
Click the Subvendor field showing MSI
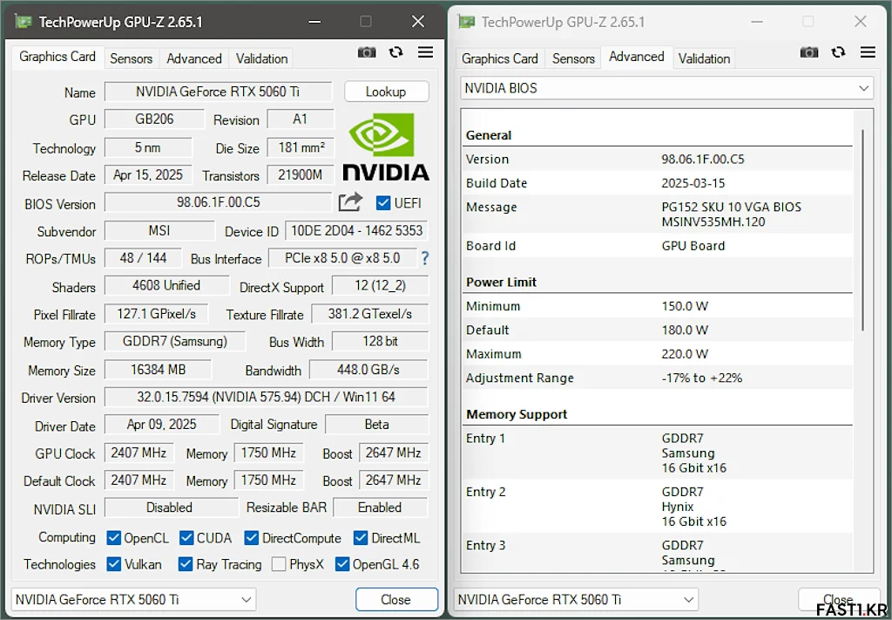(x=159, y=230)
